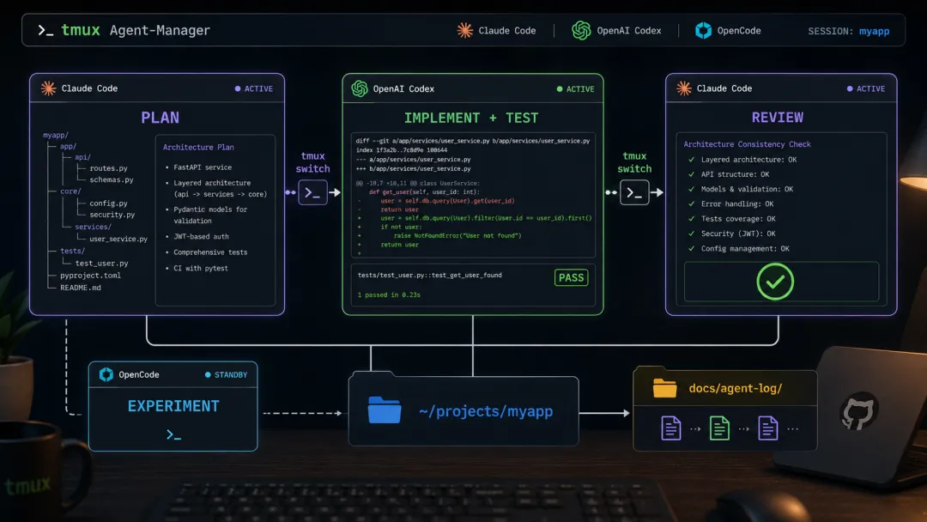Click the OpenAI Codex ACTIVE status indicator
Screen dimensions: 927x522
pyautogui.click(x=576, y=89)
